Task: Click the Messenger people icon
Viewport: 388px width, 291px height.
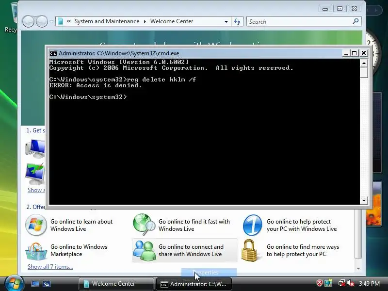Action: click(x=144, y=250)
